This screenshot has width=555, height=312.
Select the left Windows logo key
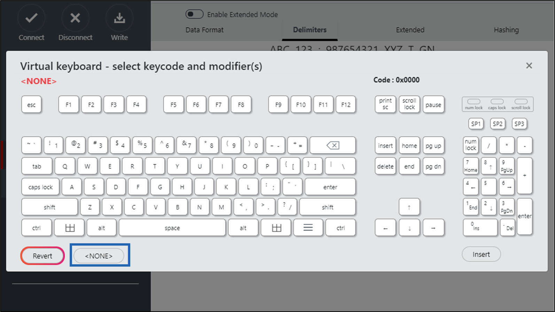(70, 228)
